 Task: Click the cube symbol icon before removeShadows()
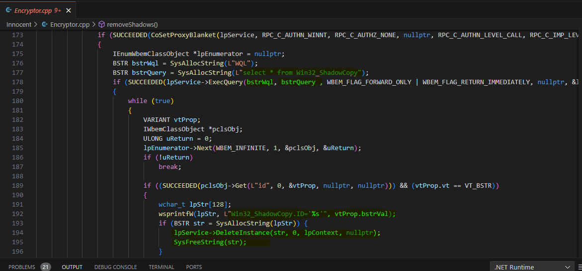click(x=102, y=24)
